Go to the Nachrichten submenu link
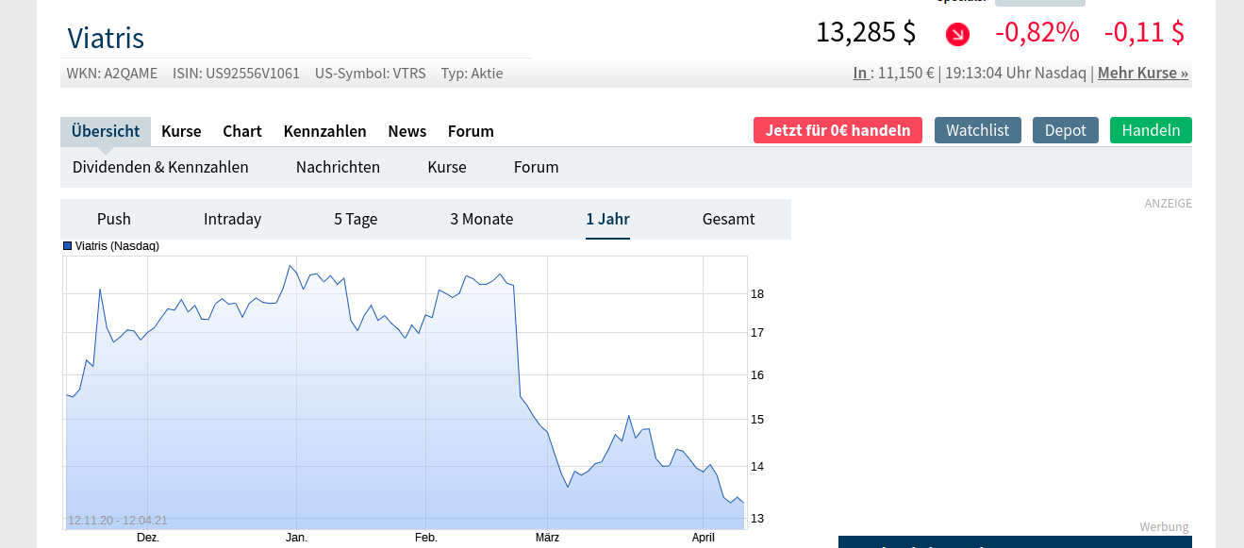The width and height of the screenshot is (1244, 548). coord(338,167)
